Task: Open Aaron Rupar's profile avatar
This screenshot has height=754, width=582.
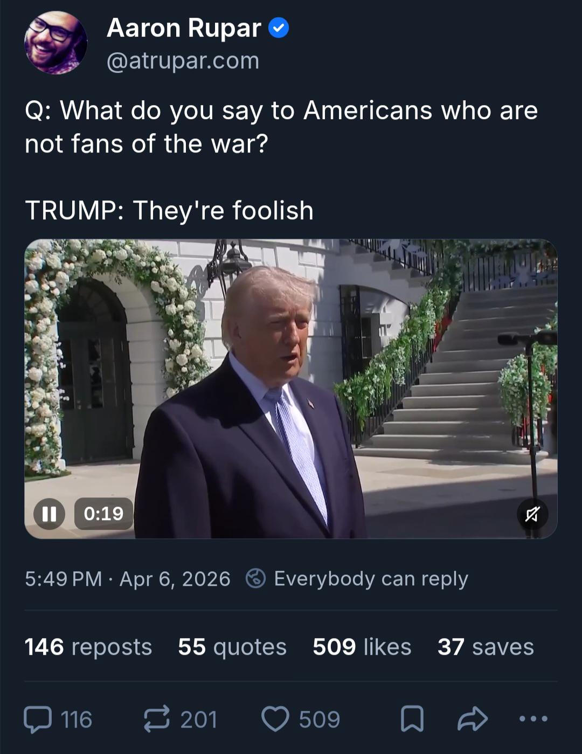Action: (56, 43)
